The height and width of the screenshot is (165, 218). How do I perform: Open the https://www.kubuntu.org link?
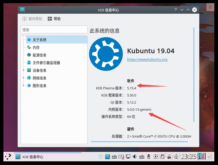147,60
